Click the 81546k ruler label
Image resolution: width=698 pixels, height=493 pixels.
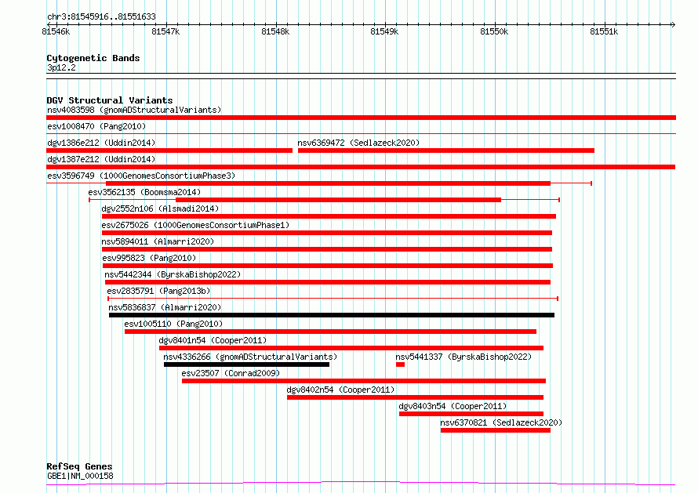pyautogui.click(x=56, y=31)
